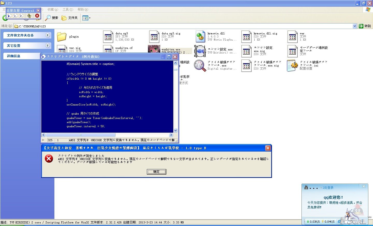Open the 帮助(H) Help menu
Viewport: 373px width, 226px height.
(83, 10)
